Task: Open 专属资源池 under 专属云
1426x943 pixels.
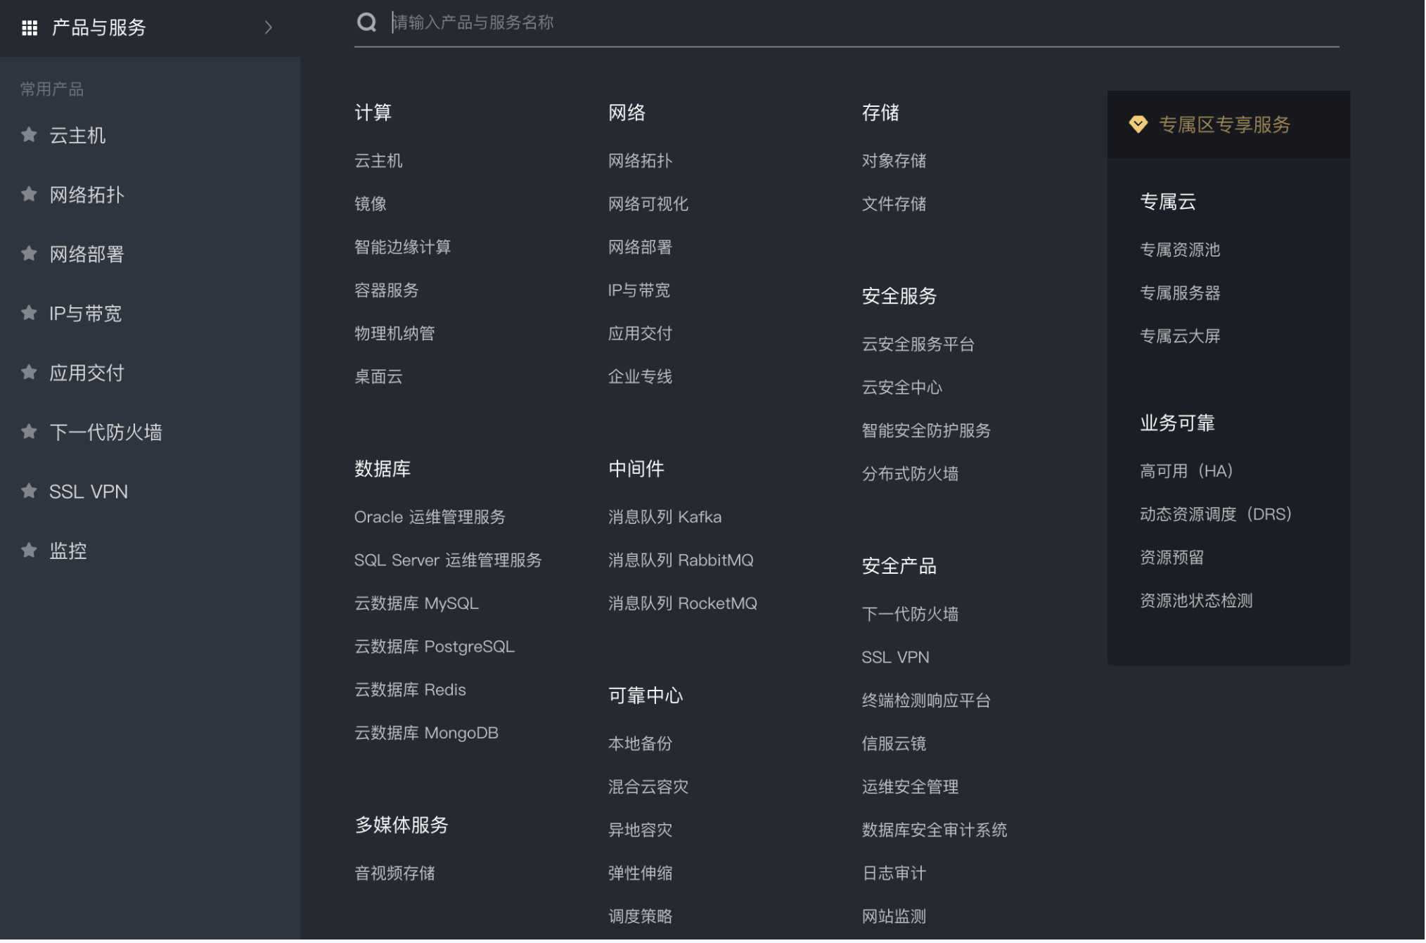Action: 1180,250
